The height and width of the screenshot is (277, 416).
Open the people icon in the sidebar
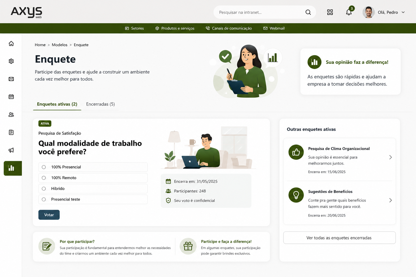tap(11, 114)
